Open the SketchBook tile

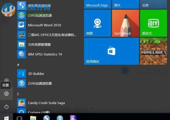pyautogui.click(x=125, y=23)
